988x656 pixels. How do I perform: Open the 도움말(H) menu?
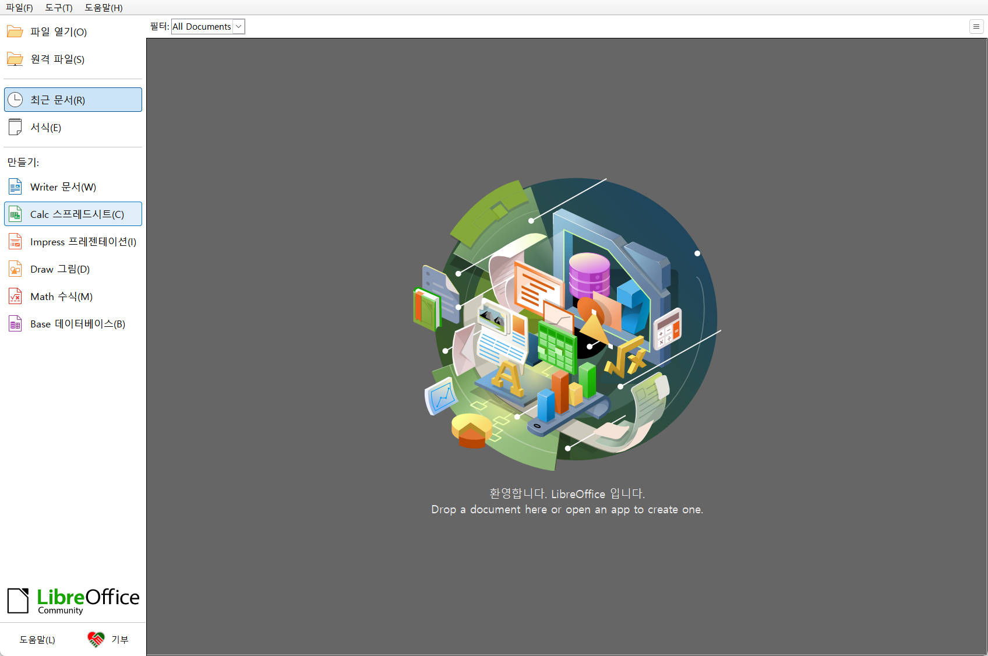[104, 8]
